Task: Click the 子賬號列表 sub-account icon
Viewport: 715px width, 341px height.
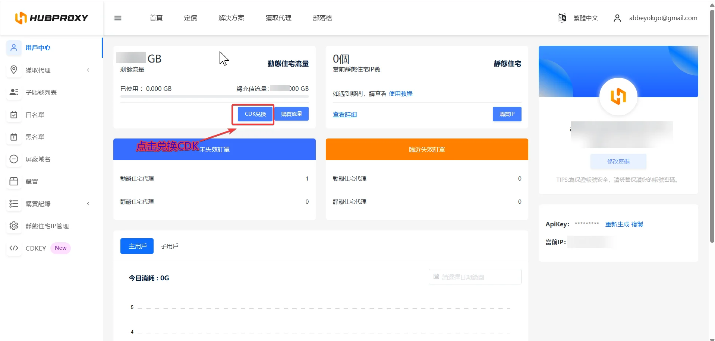Action: [14, 92]
